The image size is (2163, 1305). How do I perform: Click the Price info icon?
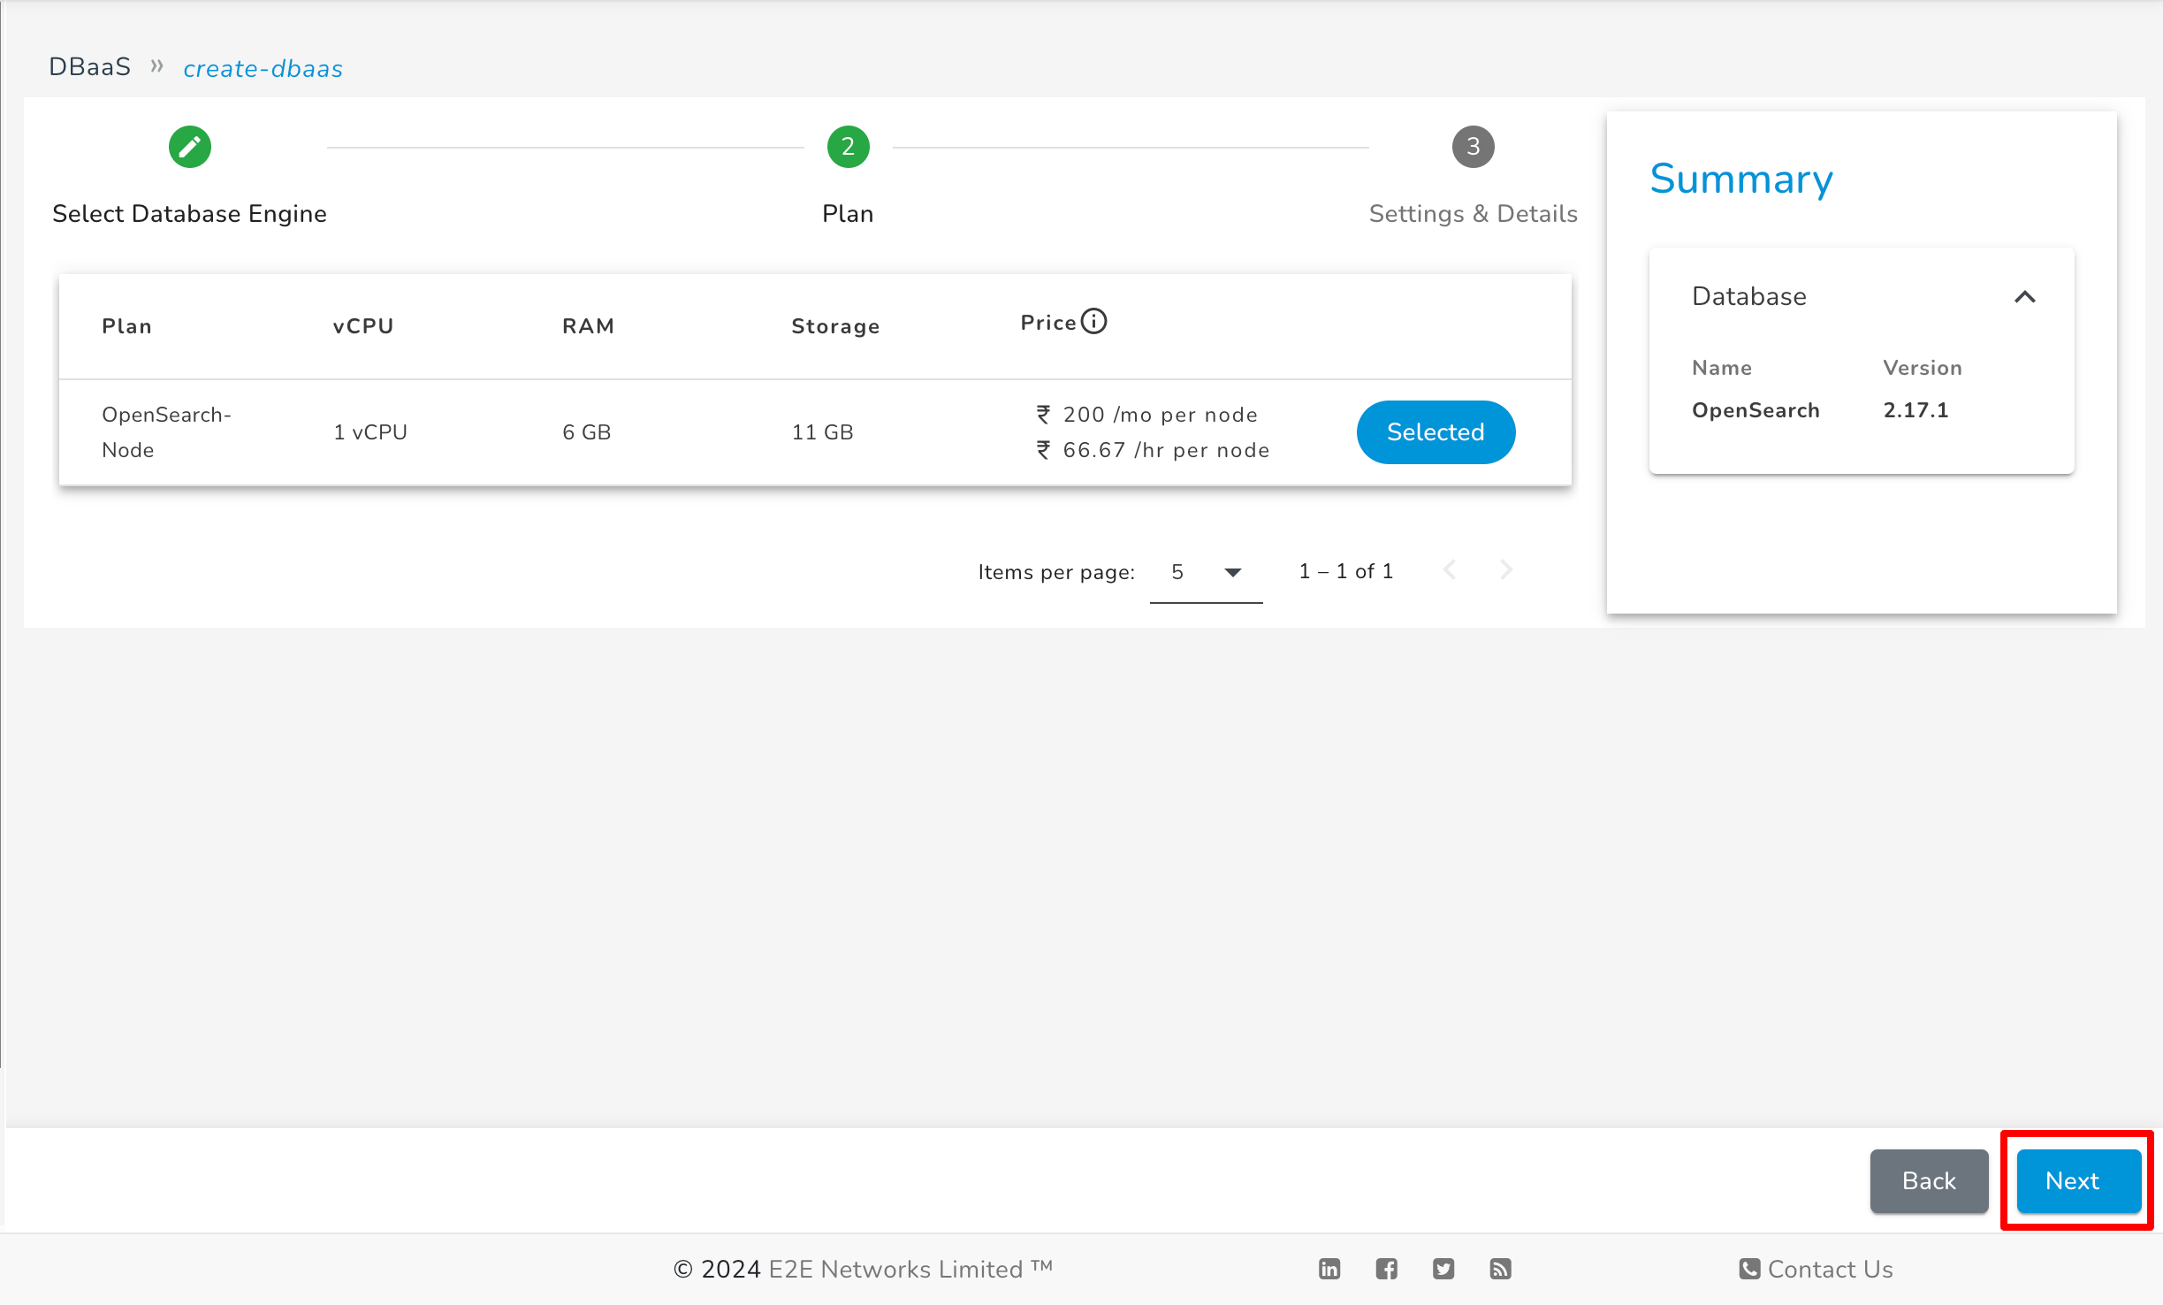coord(1093,321)
